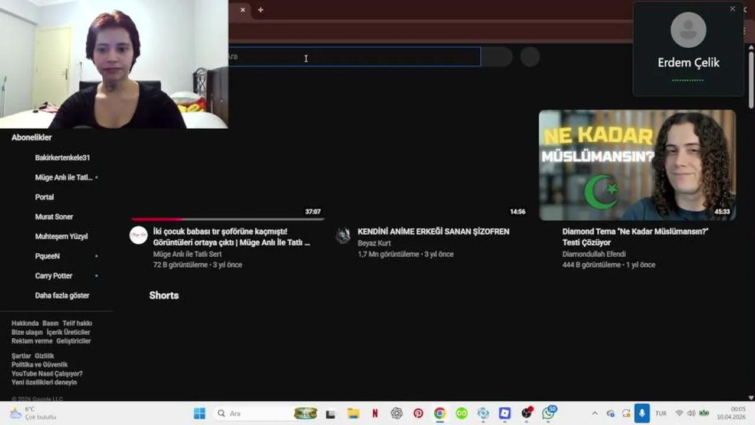Viewport: 755px width, 425px height.
Task: Click the 37:07 duration badge
Action: pos(313,211)
